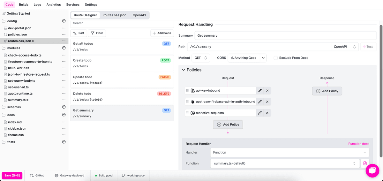Open the Method GET selector

point(201,58)
